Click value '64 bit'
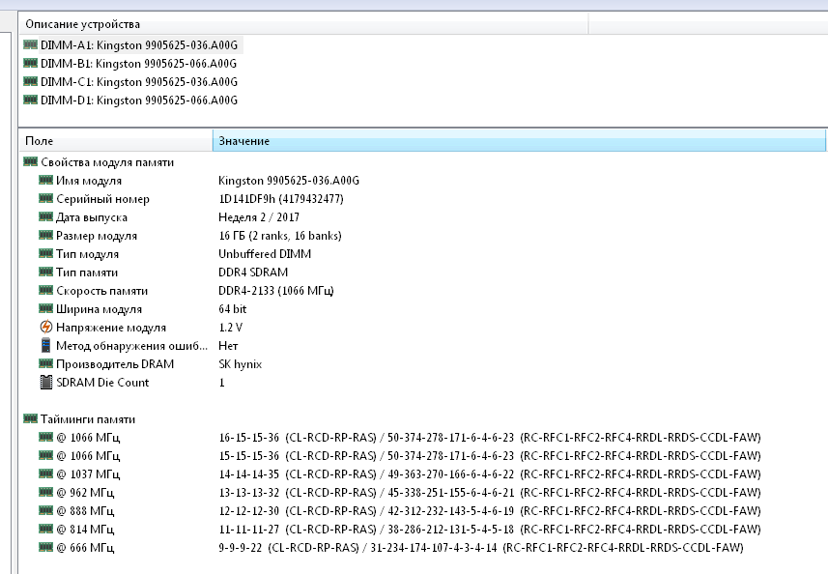 tap(232, 309)
